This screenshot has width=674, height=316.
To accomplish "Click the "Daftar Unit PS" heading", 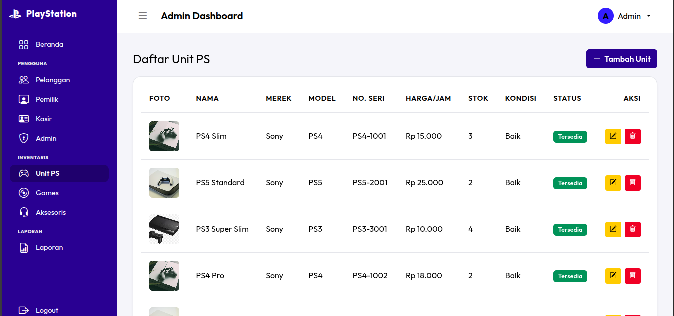I will coord(171,59).
